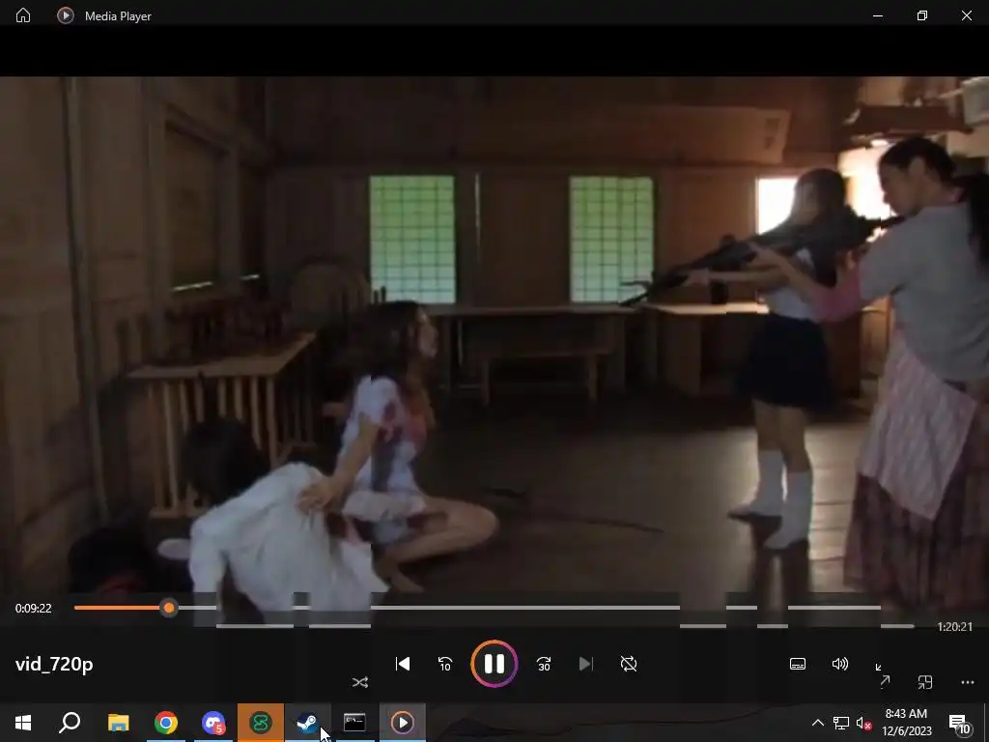Screen dimensions: 989x742
Task: Skip back 10 seconds
Action: pos(445,664)
